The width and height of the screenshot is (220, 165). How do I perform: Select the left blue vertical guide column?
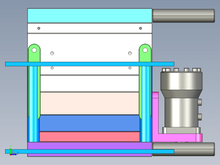pyautogui.click(x=33, y=104)
